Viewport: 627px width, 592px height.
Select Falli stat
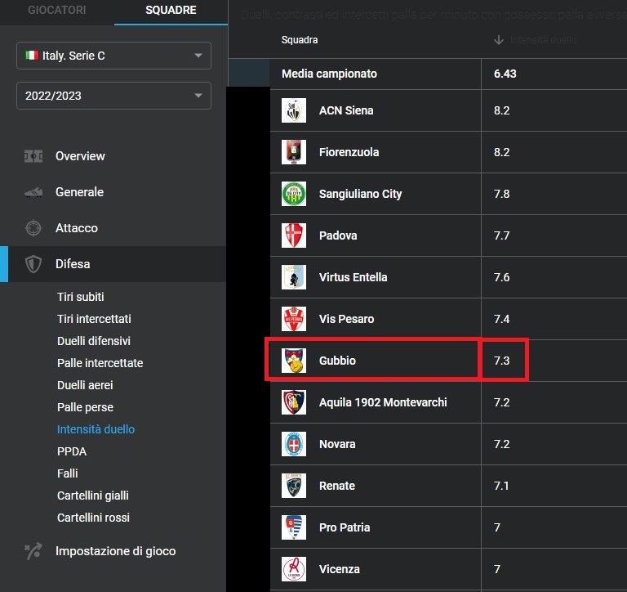pos(68,473)
